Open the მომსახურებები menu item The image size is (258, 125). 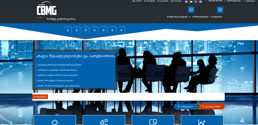click(200, 17)
